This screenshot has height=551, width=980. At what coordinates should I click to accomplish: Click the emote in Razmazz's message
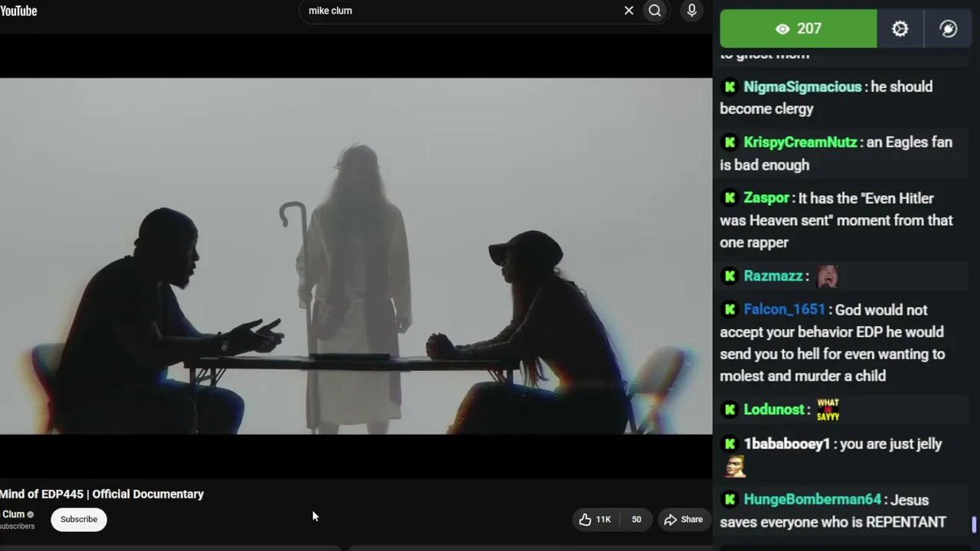pyautogui.click(x=828, y=275)
